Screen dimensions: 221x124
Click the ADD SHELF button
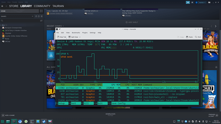click(132, 22)
